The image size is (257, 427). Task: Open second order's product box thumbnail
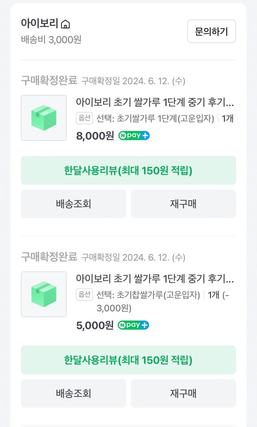[44, 294]
